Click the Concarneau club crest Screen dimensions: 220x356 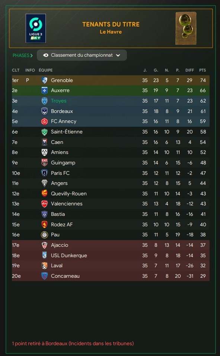tap(44, 276)
